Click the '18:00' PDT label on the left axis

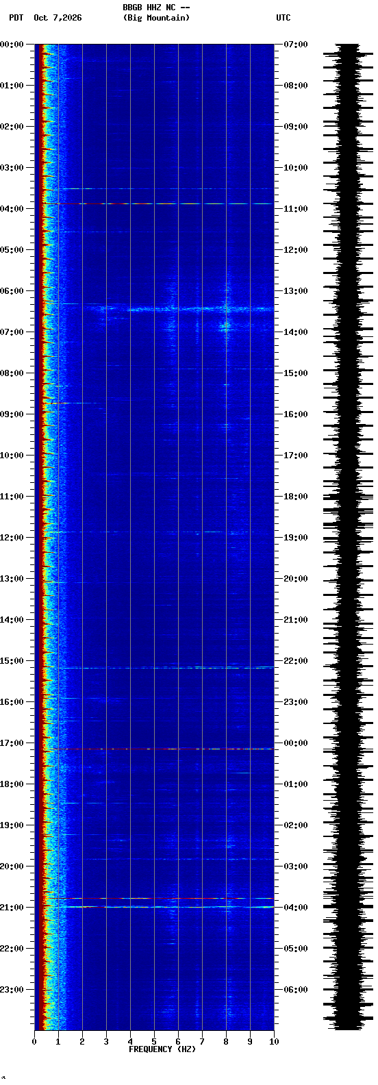tap(12, 784)
